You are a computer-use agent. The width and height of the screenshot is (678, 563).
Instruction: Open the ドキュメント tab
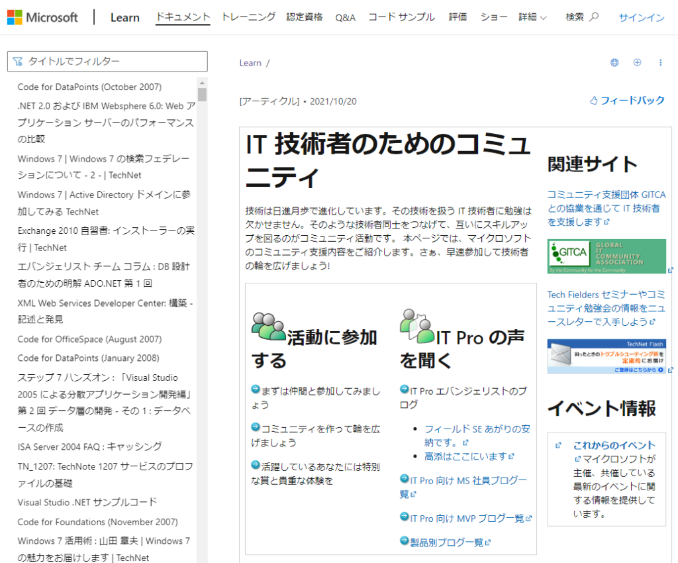[x=183, y=17]
